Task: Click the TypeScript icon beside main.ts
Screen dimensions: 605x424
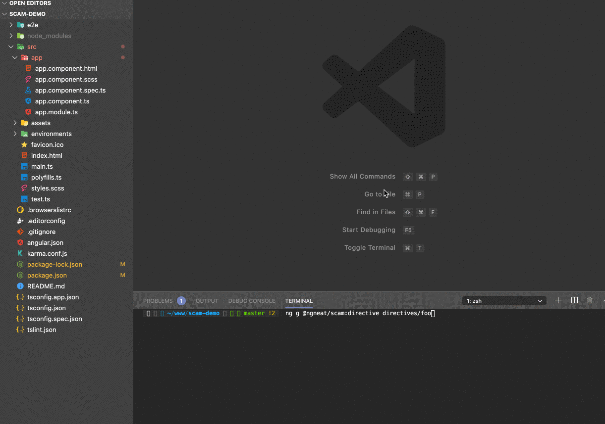Action: [24, 166]
